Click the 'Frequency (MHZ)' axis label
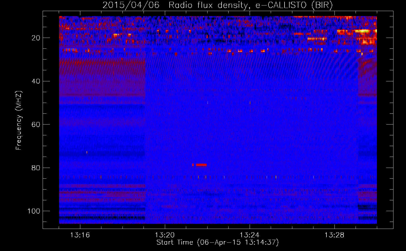406x251 pixels. (x=19, y=120)
